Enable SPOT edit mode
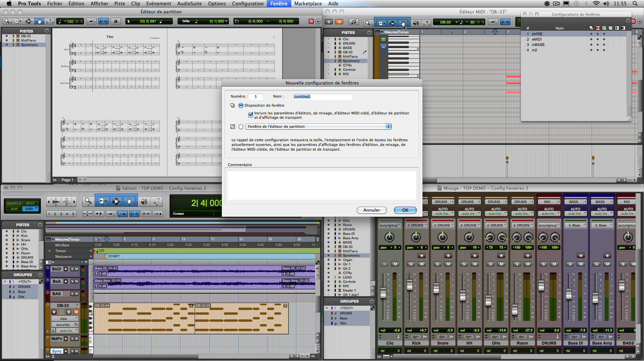Image resolution: width=644 pixels, height=361 pixels. pos(30,203)
